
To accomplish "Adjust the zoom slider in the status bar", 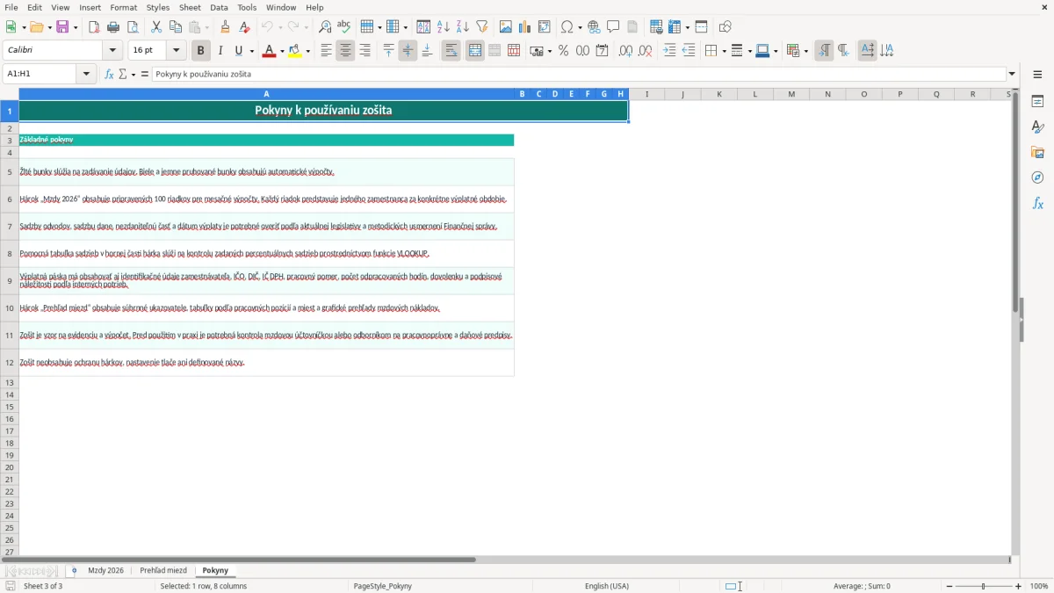I will pyautogui.click(x=984, y=586).
